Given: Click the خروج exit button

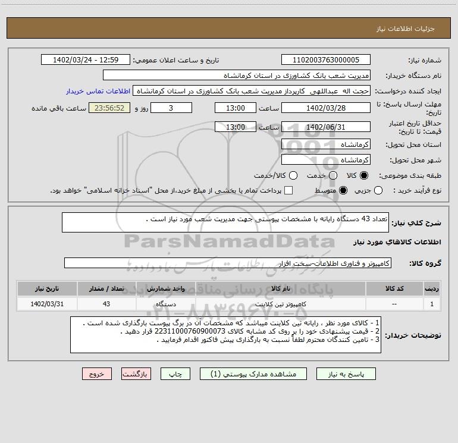Looking at the screenshot, I should click(97, 374).
